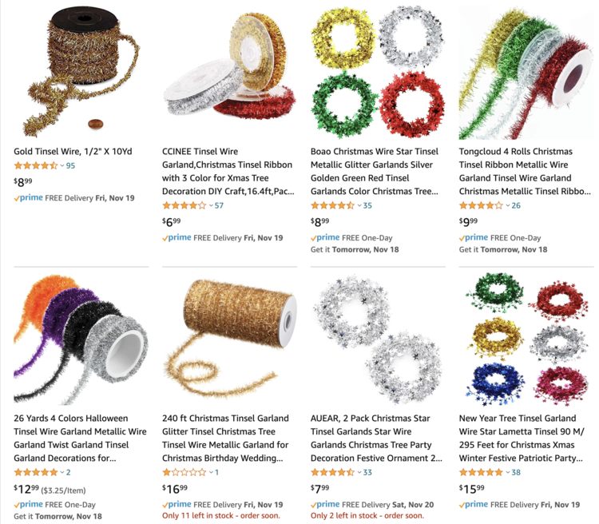Click the $6.99 price of CCINEE tinsel

pos(171,222)
